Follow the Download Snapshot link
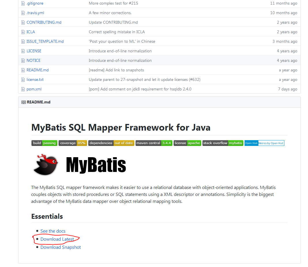The height and width of the screenshot is (267, 308). (61, 247)
